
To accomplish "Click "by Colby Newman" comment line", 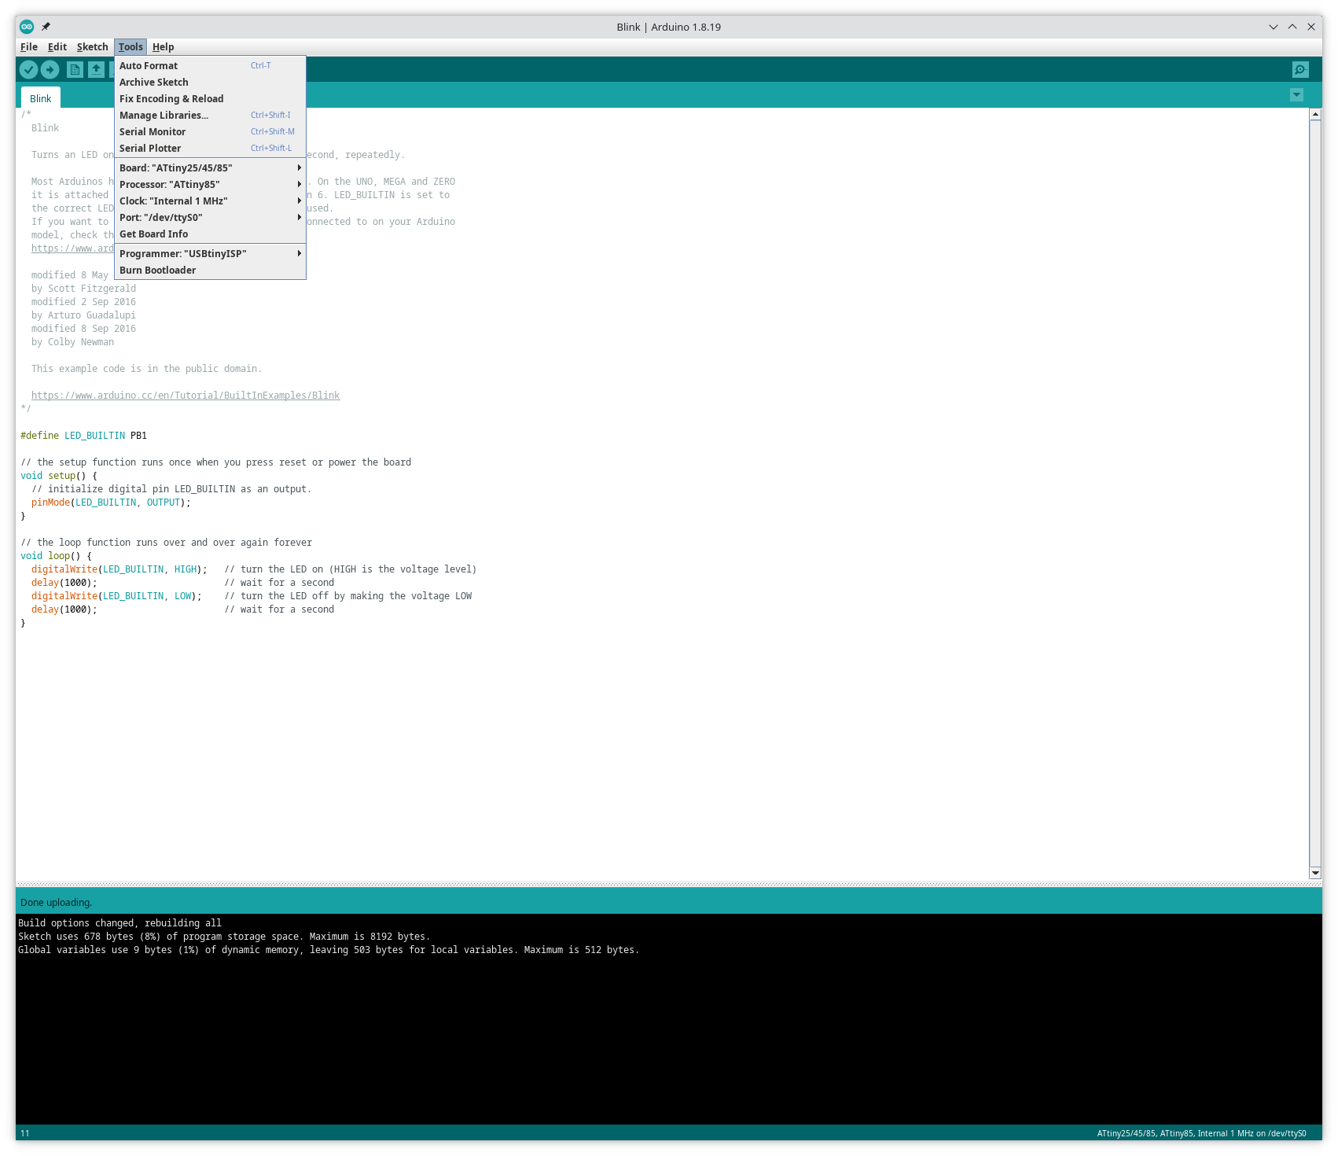I will click(x=72, y=342).
